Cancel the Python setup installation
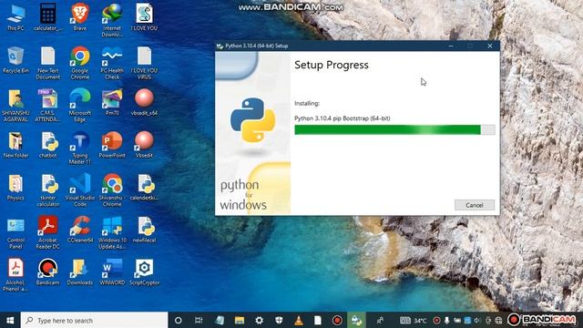The height and width of the screenshot is (328, 583). (475, 205)
